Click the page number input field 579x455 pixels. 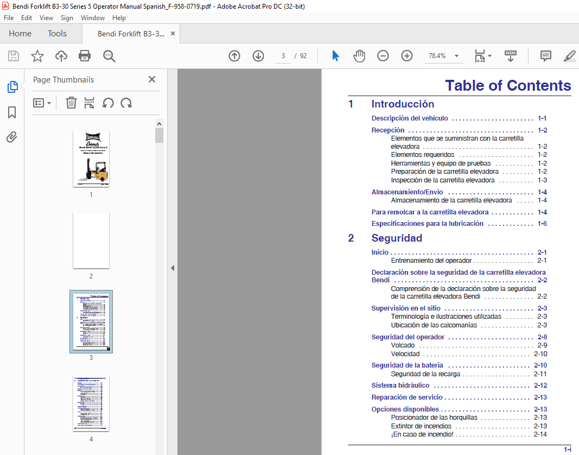283,56
